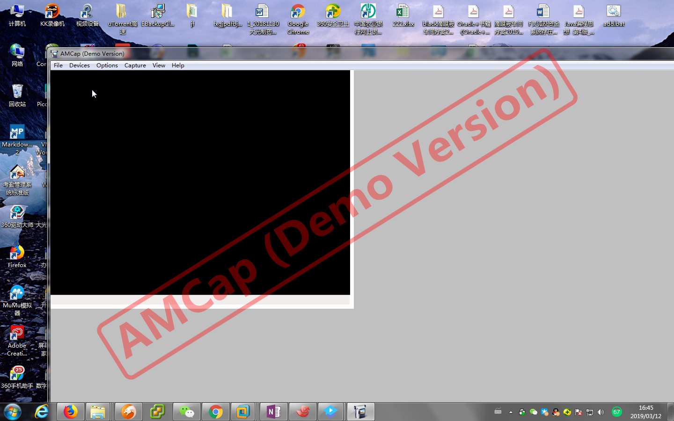This screenshot has width=674, height=421.
Task: Open the File menu in AMCap
Action: pos(58,65)
